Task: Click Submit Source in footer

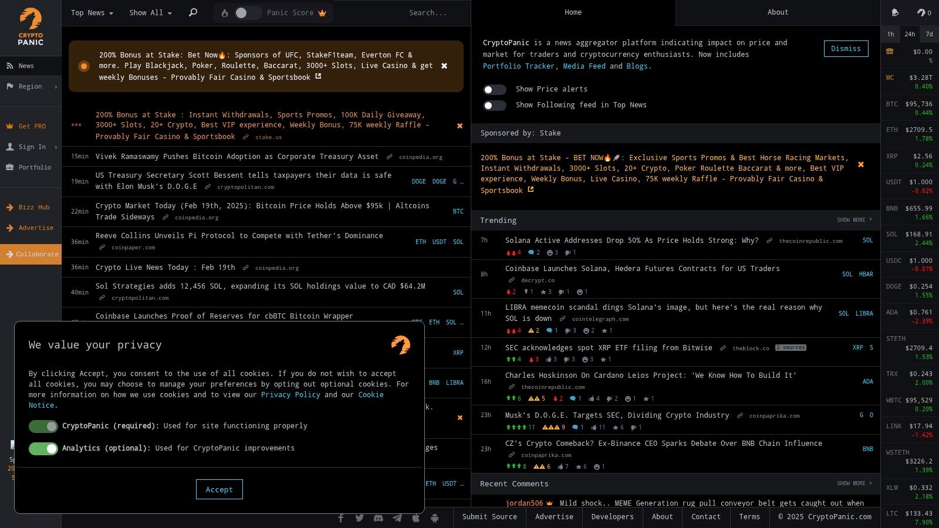Action: 489,517
